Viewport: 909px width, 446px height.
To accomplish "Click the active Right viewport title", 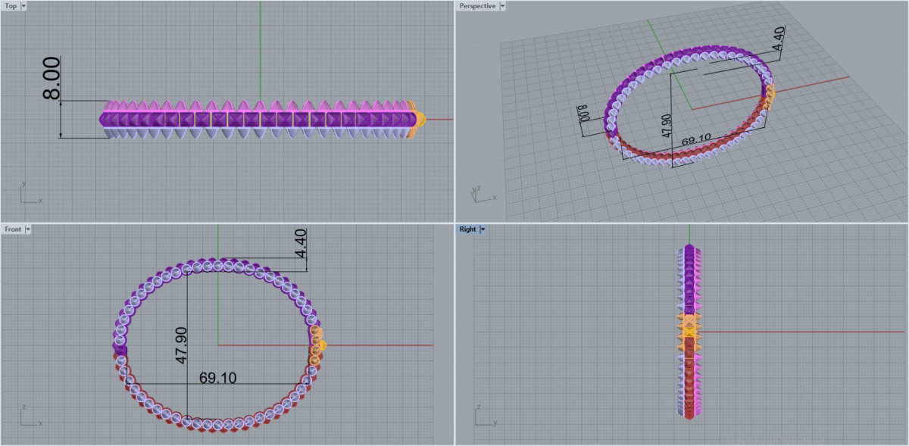I will pos(467,229).
